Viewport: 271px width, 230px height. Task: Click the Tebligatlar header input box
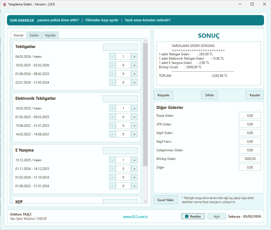pyautogui.click(x=120, y=47)
